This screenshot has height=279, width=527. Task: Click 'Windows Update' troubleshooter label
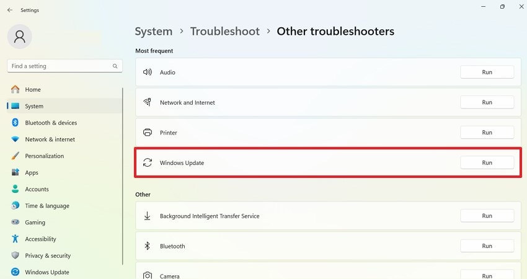(182, 163)
